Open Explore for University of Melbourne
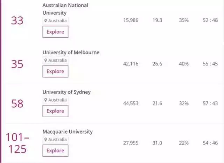224x163 pixels. pyautogui.click(x=55, y=71)
